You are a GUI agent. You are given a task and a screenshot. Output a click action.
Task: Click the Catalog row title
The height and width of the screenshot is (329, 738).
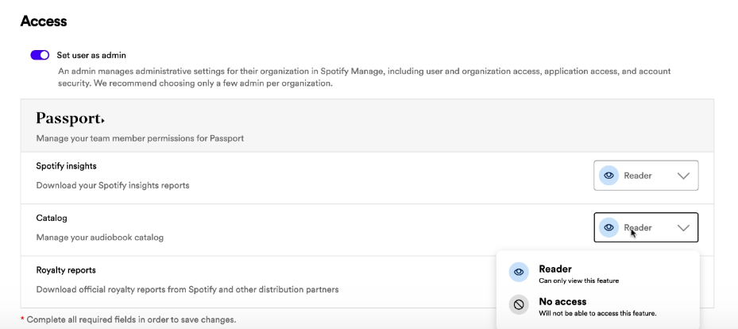tap(52, 218)
